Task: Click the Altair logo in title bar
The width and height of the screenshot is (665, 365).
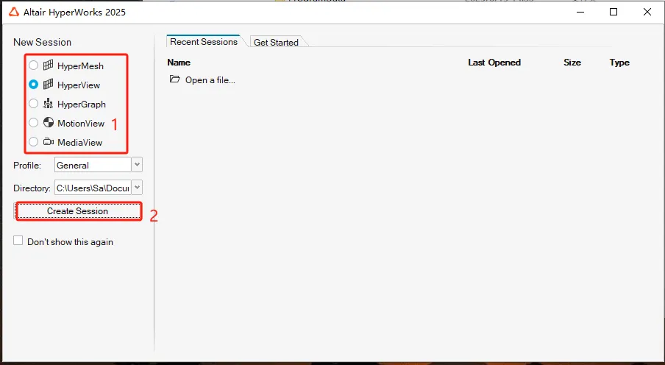Action: (13, 12)
